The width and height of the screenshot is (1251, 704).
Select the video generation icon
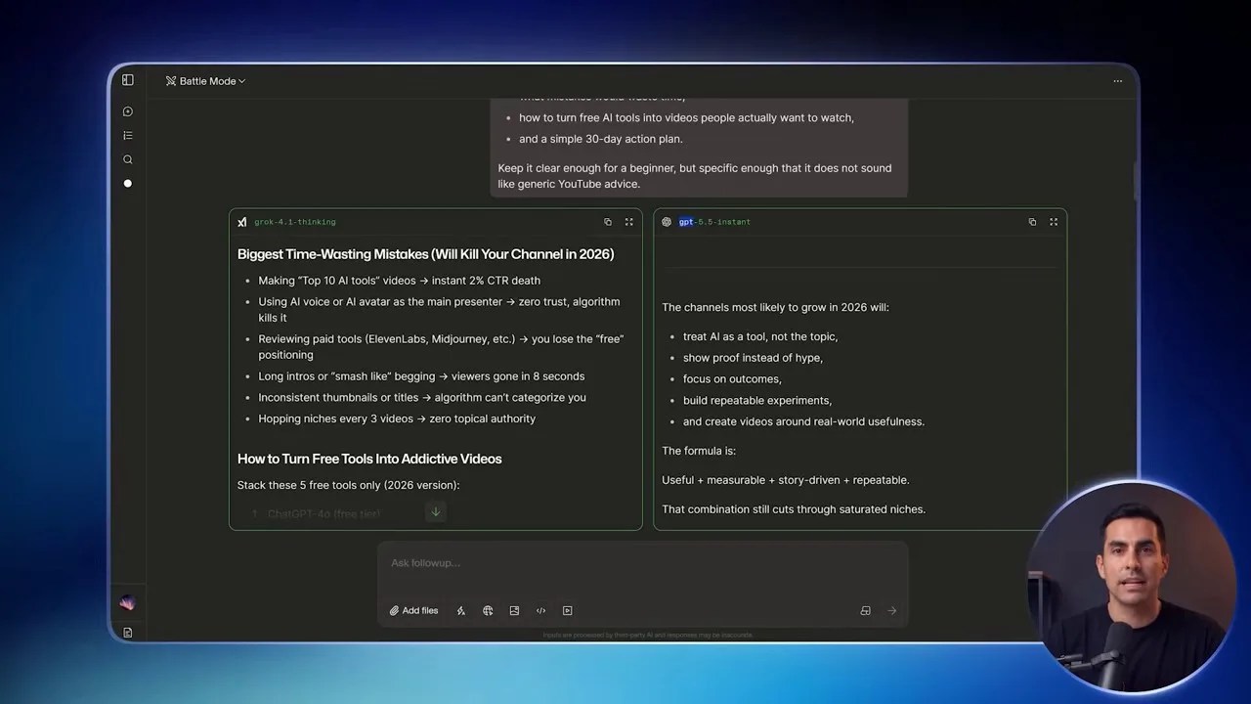567,611
